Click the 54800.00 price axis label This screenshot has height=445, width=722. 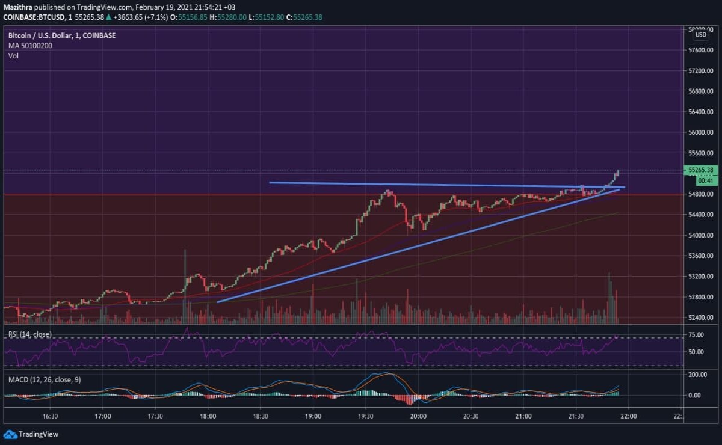coord(702,194)
